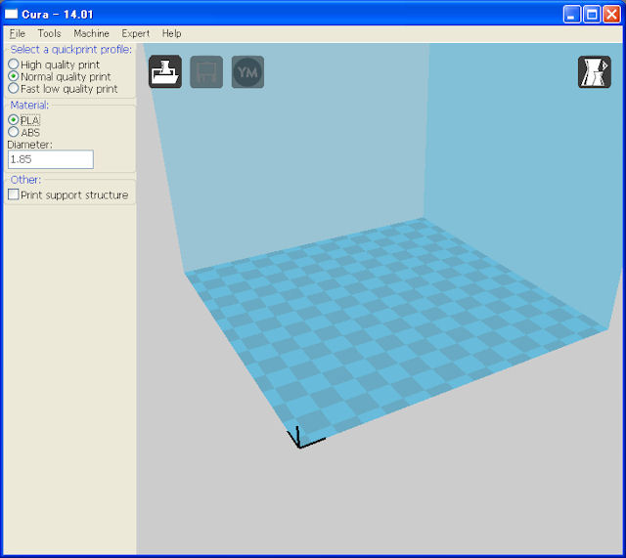Enable Print support structure checkbox
Image resolution: width=626 pixels, height=558 pixels.
[14, 194]
